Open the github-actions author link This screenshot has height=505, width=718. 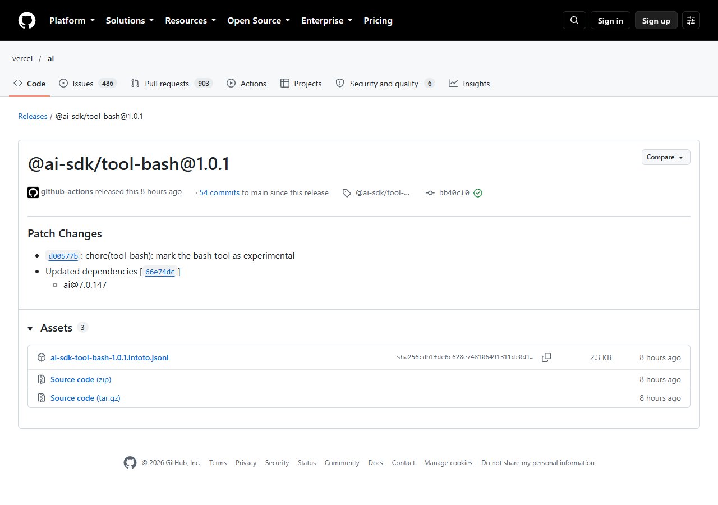click(x=67, y=191)
